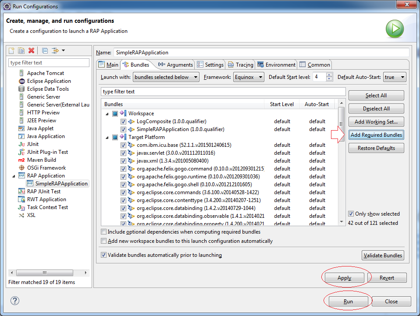
Task: Open the Default Auto-Start dropdown
Action: 395,77
